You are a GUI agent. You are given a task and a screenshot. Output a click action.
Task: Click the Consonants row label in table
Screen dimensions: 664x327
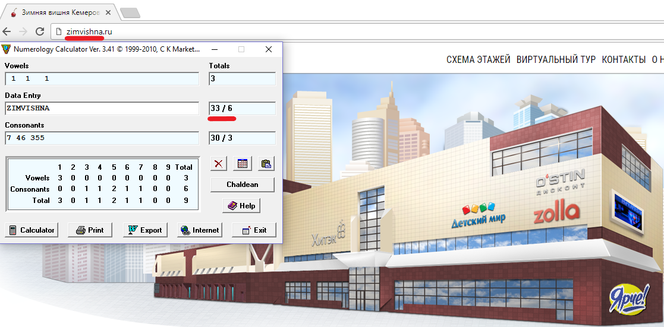click(x=30, y=189)
